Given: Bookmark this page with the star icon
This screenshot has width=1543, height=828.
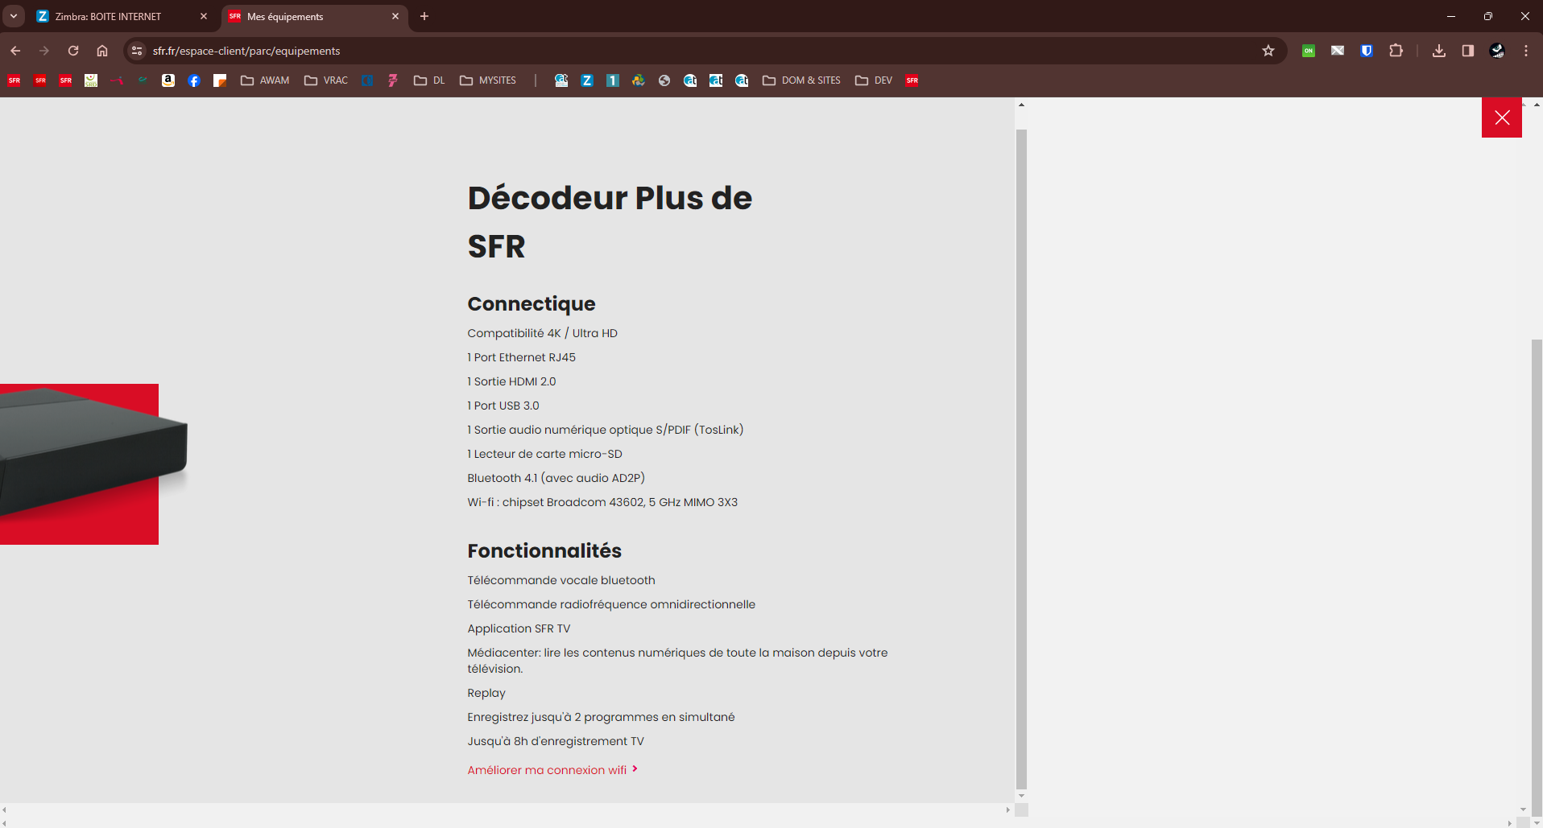Looking at the screenshot, I should (1269, 51).
